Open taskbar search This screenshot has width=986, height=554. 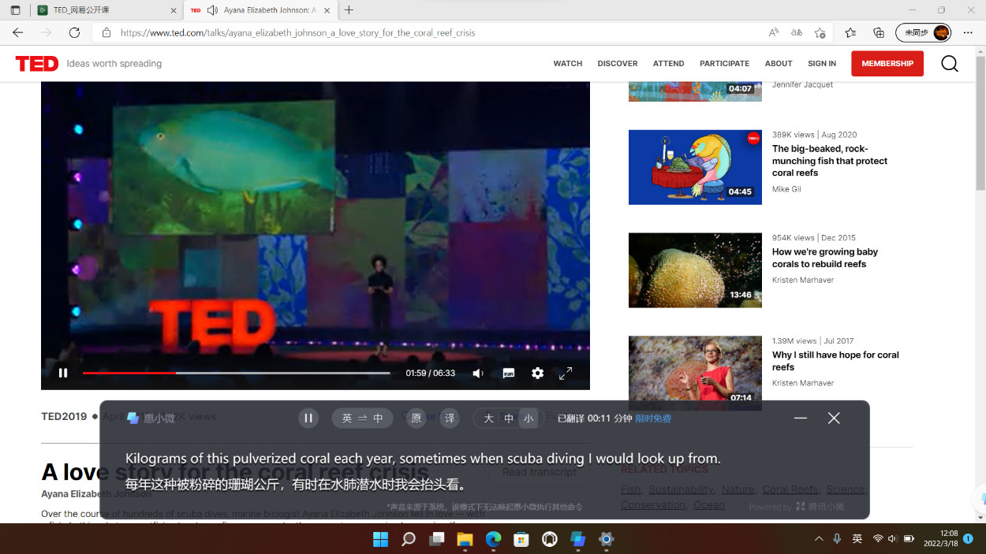pos(408,539)
